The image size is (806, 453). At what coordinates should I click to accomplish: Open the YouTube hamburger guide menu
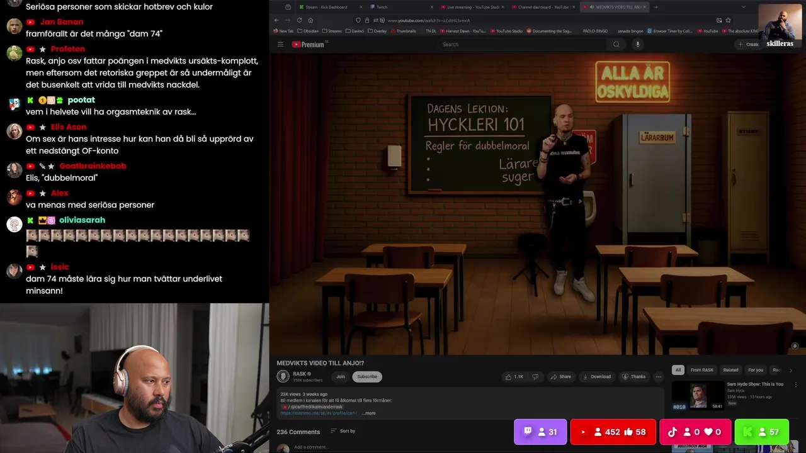(280, 44)
